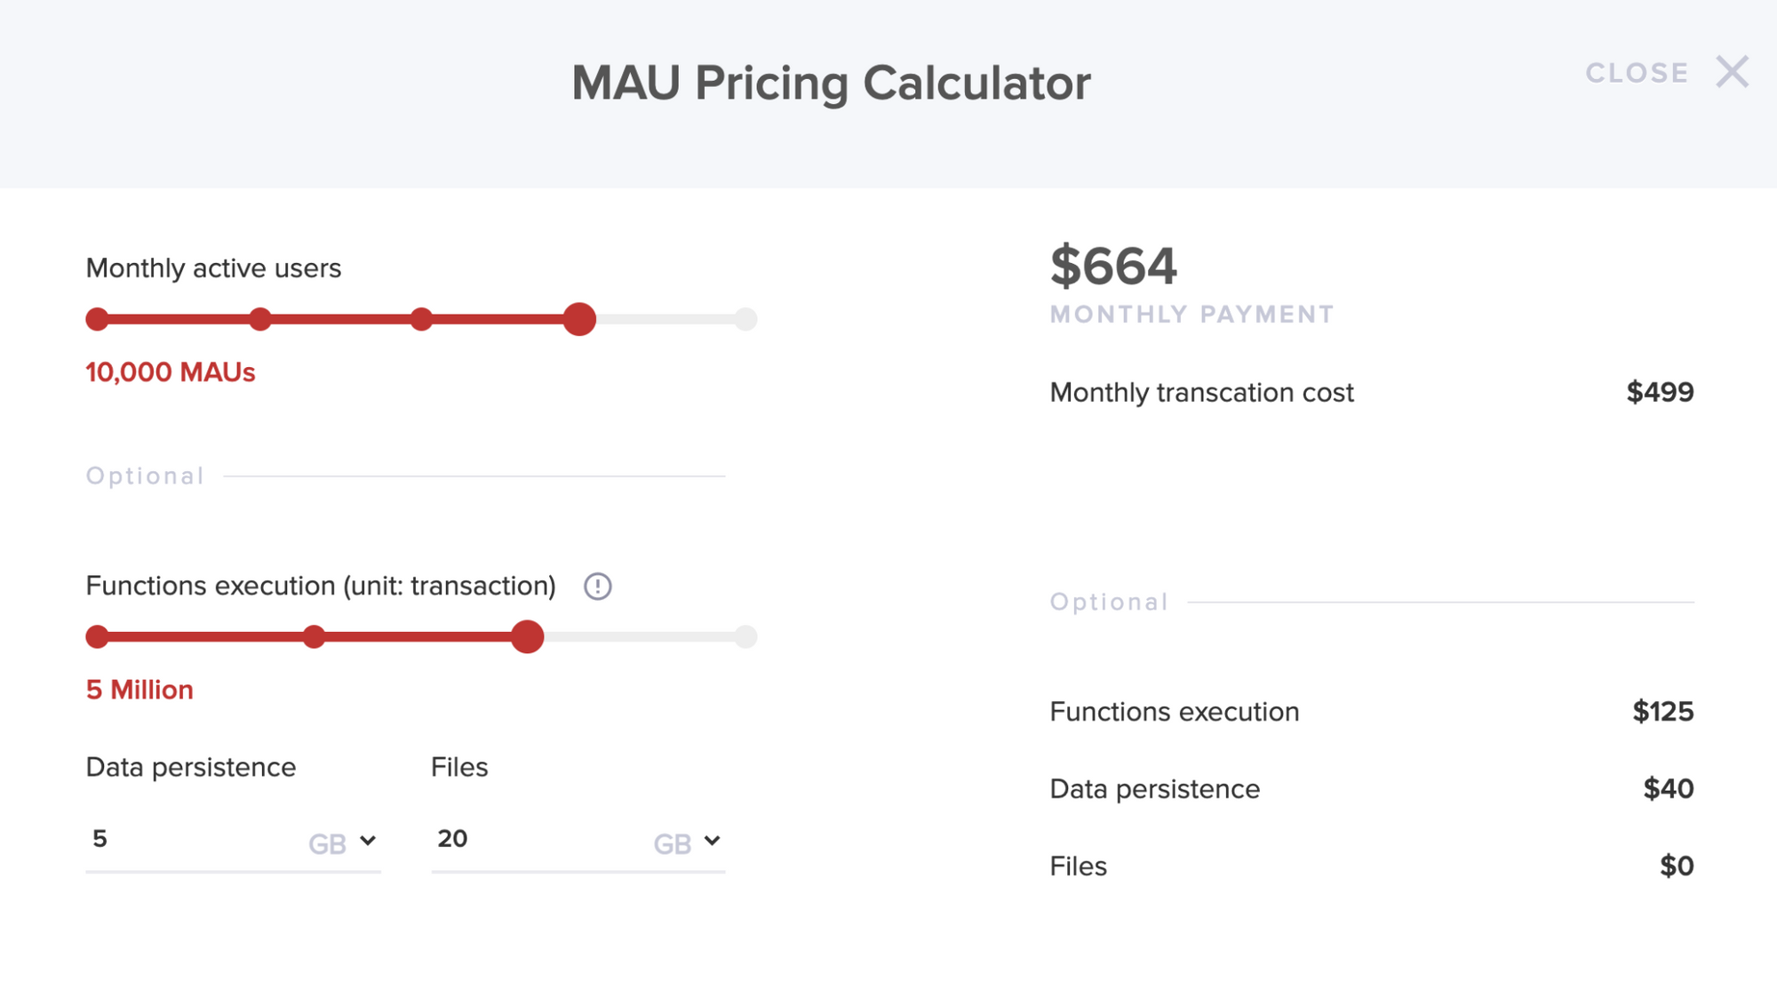This screenshot has height=998, width=1777.
Task: Click the Data persistence chevron arrow
Action: (x=368, y=840)
